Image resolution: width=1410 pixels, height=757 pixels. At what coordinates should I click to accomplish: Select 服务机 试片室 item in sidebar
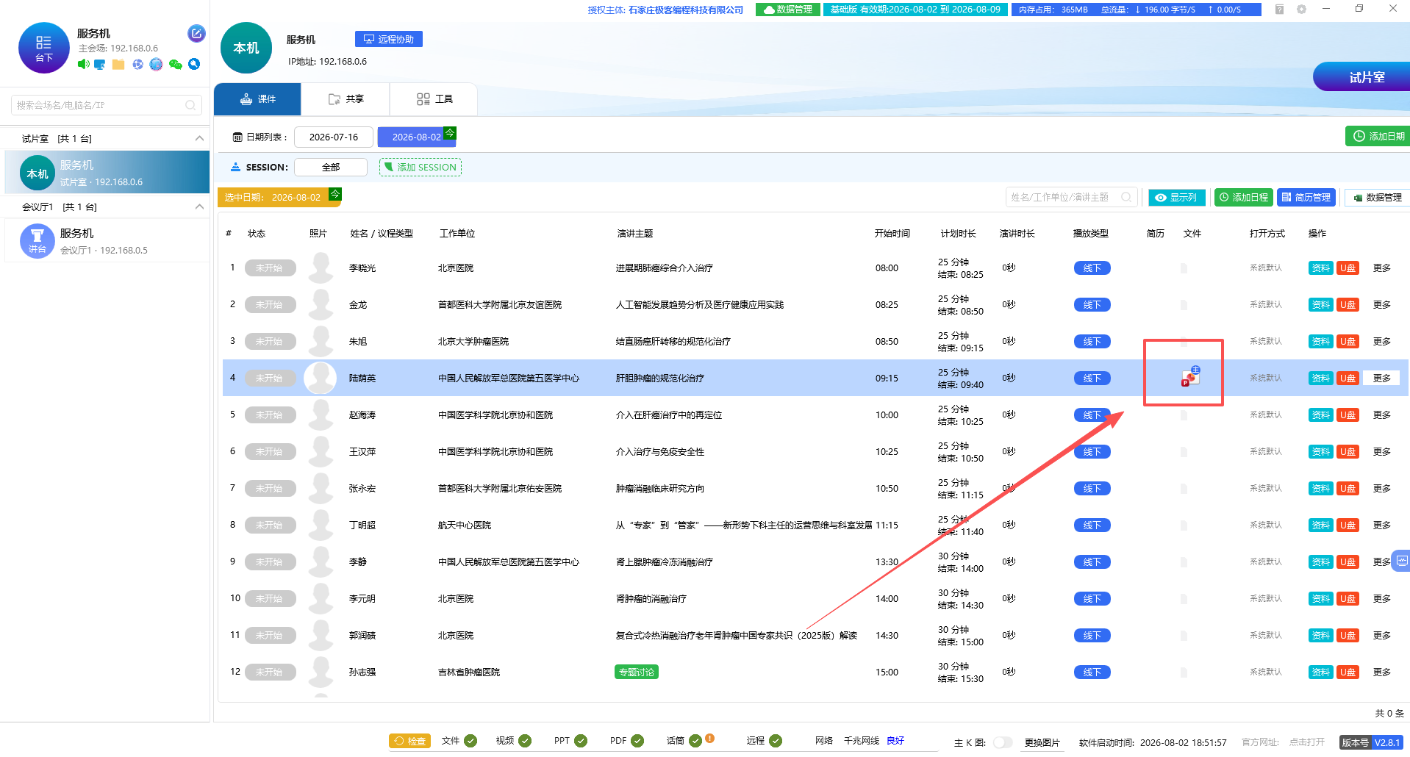(x=107, y=173)
